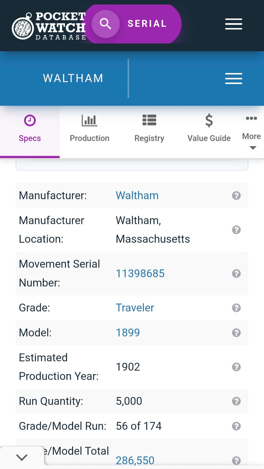Expand the More tabs dropdown
The height and width of the screenshot is (469, 264).
pos(251,132)
